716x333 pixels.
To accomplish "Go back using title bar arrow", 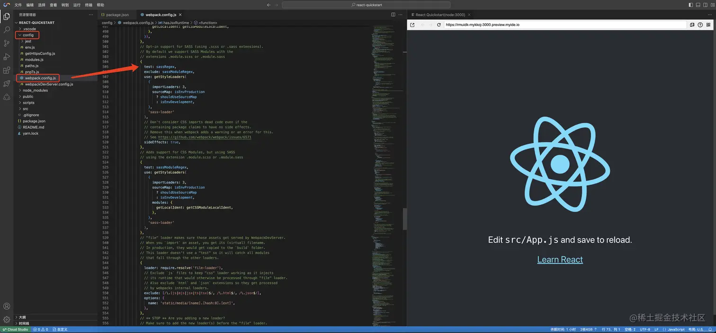I will (269, 5).
